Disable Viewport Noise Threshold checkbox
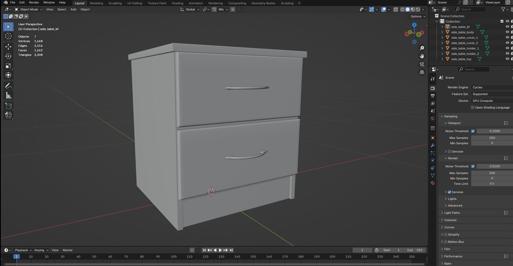Screen dimensions: 513x266 (473, 131)
